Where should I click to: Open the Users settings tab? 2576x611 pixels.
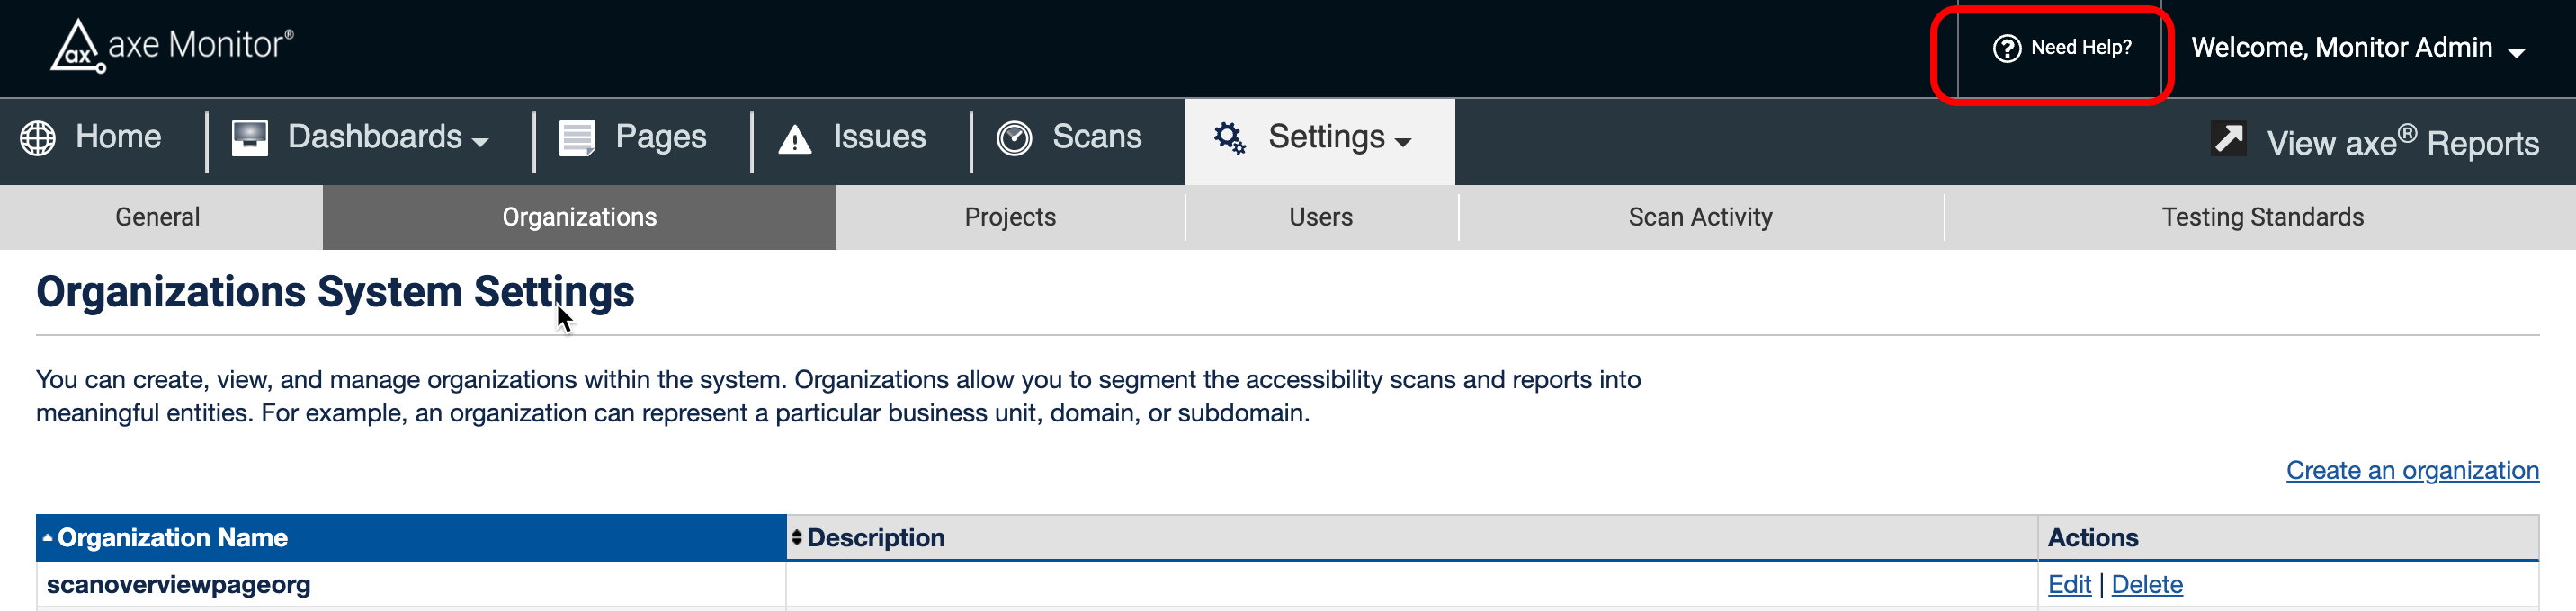click(1320, 217)
